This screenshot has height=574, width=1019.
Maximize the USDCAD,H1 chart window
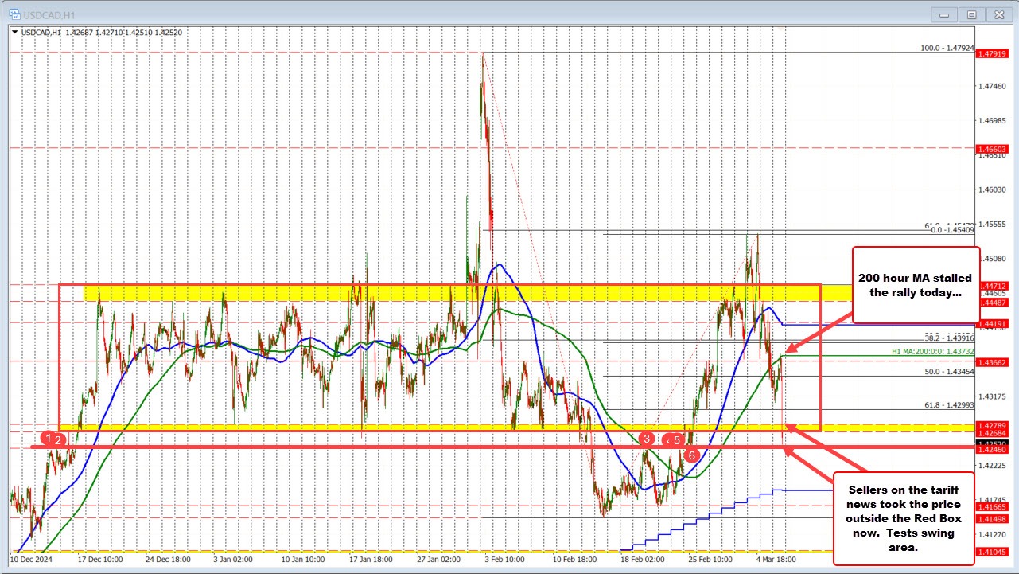[971, 14]
